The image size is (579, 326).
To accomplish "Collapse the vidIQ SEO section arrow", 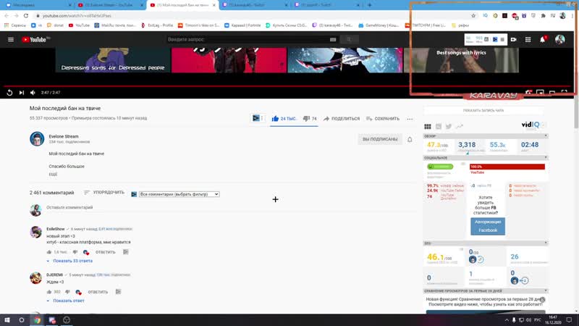I will point(546,243).
